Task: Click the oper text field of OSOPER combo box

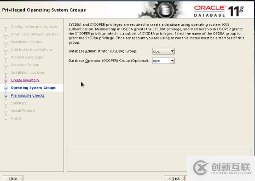Action: pyautogui.click(x=161, y=61)
